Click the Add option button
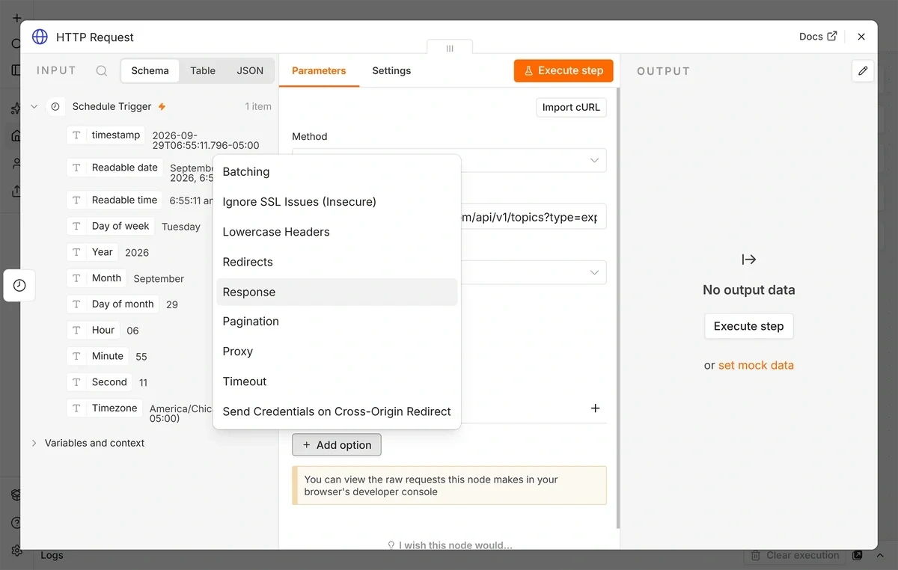This screenshot has width=898, height=570. coord(337,445)
